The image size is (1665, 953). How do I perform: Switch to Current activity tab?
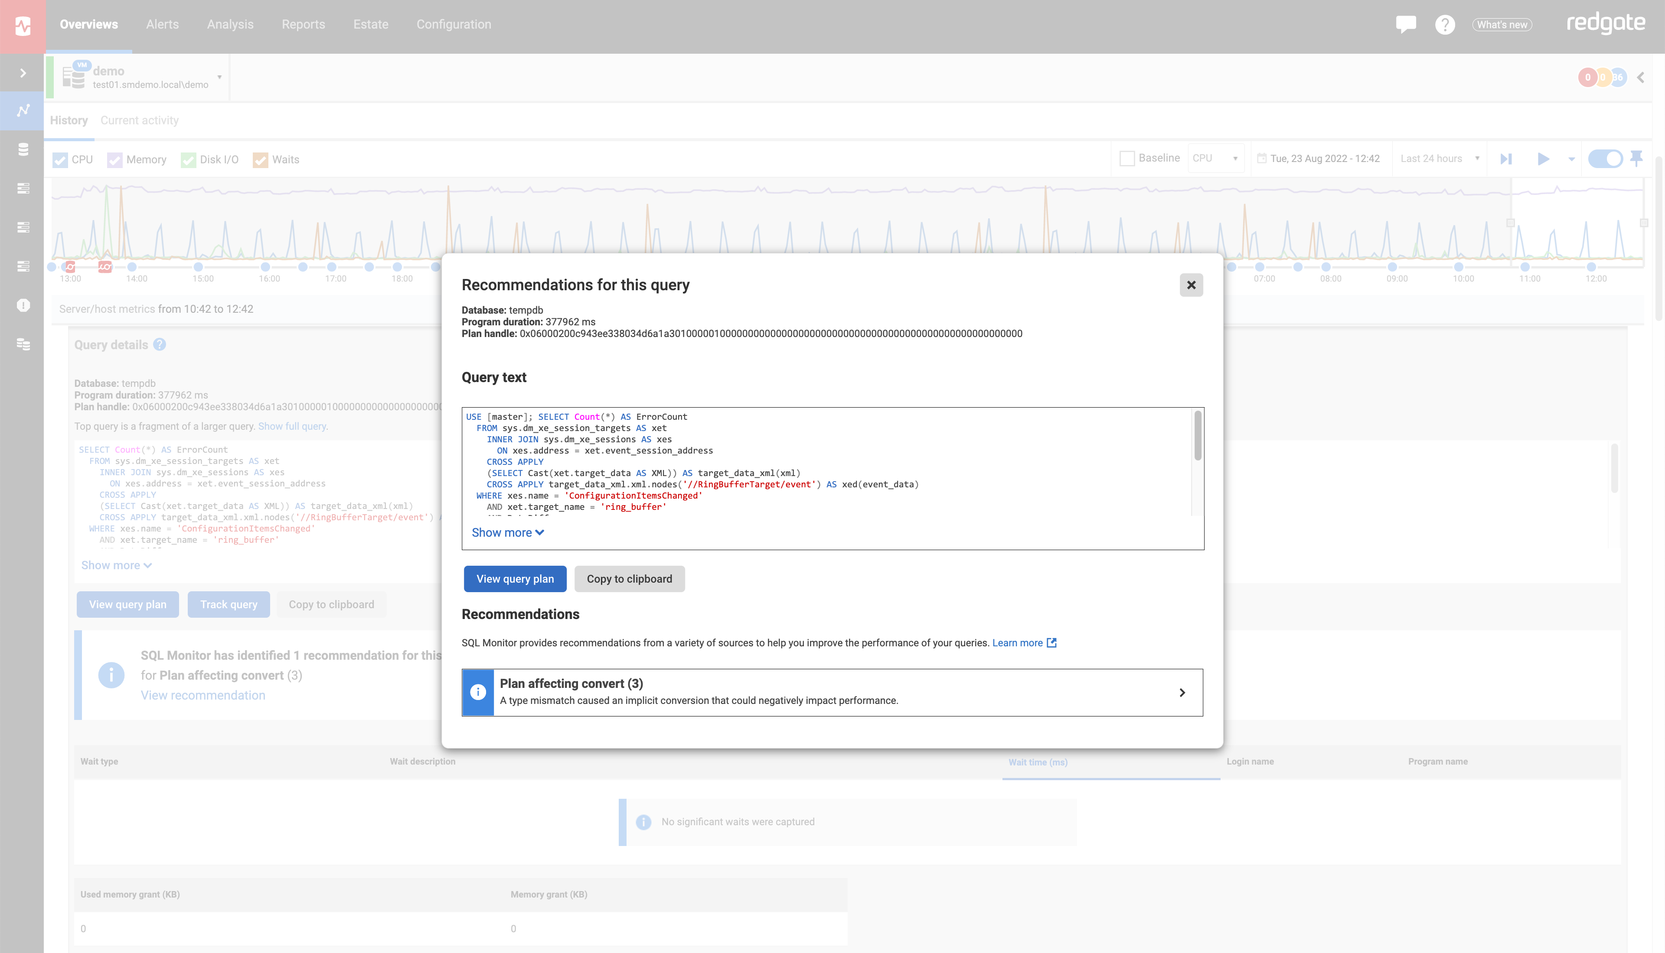point(140,120)
